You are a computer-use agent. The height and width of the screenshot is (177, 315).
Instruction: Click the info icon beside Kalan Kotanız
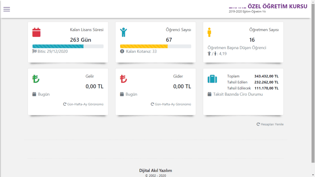click(122, 52)
